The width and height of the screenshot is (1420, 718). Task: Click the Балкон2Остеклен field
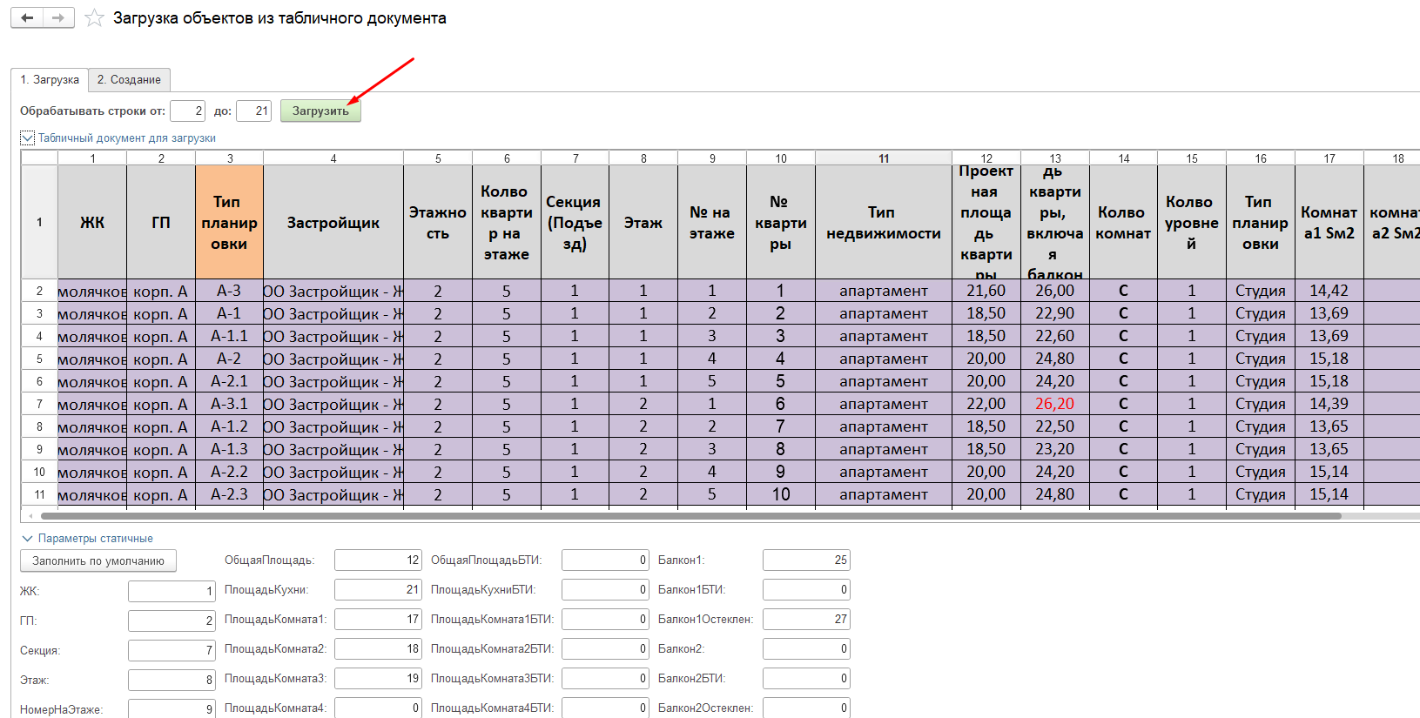pyautogui.click(x=806, y=708)
